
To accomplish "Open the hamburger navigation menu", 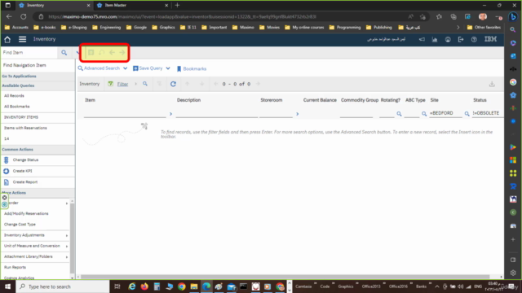I will tap(22, 39).
